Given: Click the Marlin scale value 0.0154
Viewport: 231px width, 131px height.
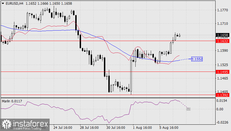Looking at the screenshot, I should [222, 100].
